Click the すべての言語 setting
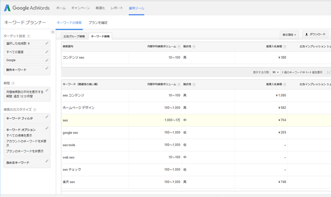Image resolution: width=331 pixels, height=197 pixels. pos(27,52)
